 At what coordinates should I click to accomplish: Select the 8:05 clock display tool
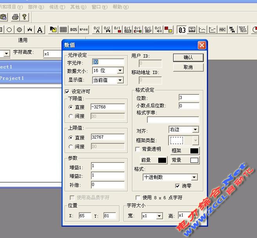(74, 29)
